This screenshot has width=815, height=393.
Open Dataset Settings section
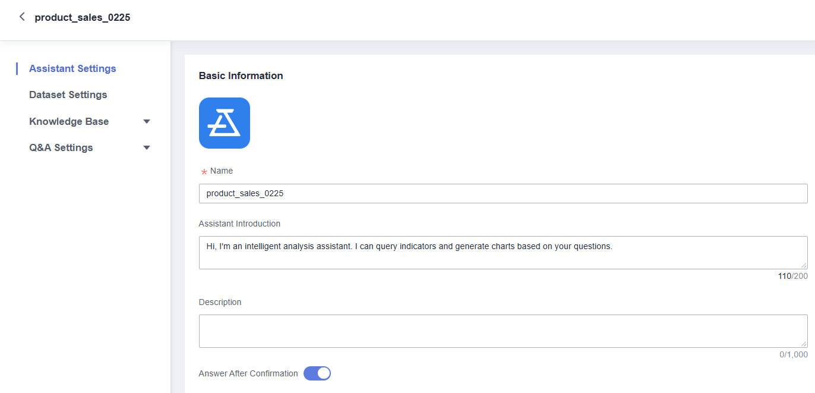click(68, 95)
